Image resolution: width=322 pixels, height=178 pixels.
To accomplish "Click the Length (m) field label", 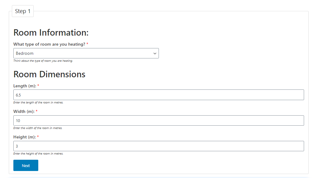I will click(25, 86).
